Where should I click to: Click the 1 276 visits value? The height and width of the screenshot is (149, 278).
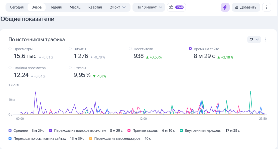[x=81, y=56]
